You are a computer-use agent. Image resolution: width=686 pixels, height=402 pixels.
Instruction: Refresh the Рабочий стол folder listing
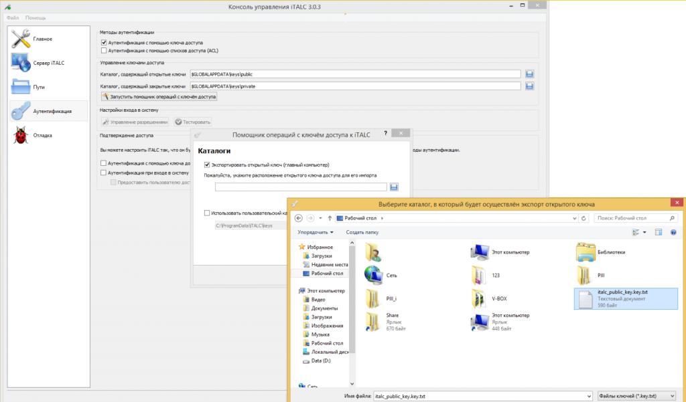tap(584, 218)
